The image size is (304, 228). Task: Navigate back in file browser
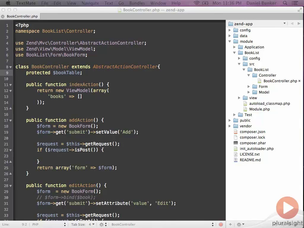pos(292,24)
